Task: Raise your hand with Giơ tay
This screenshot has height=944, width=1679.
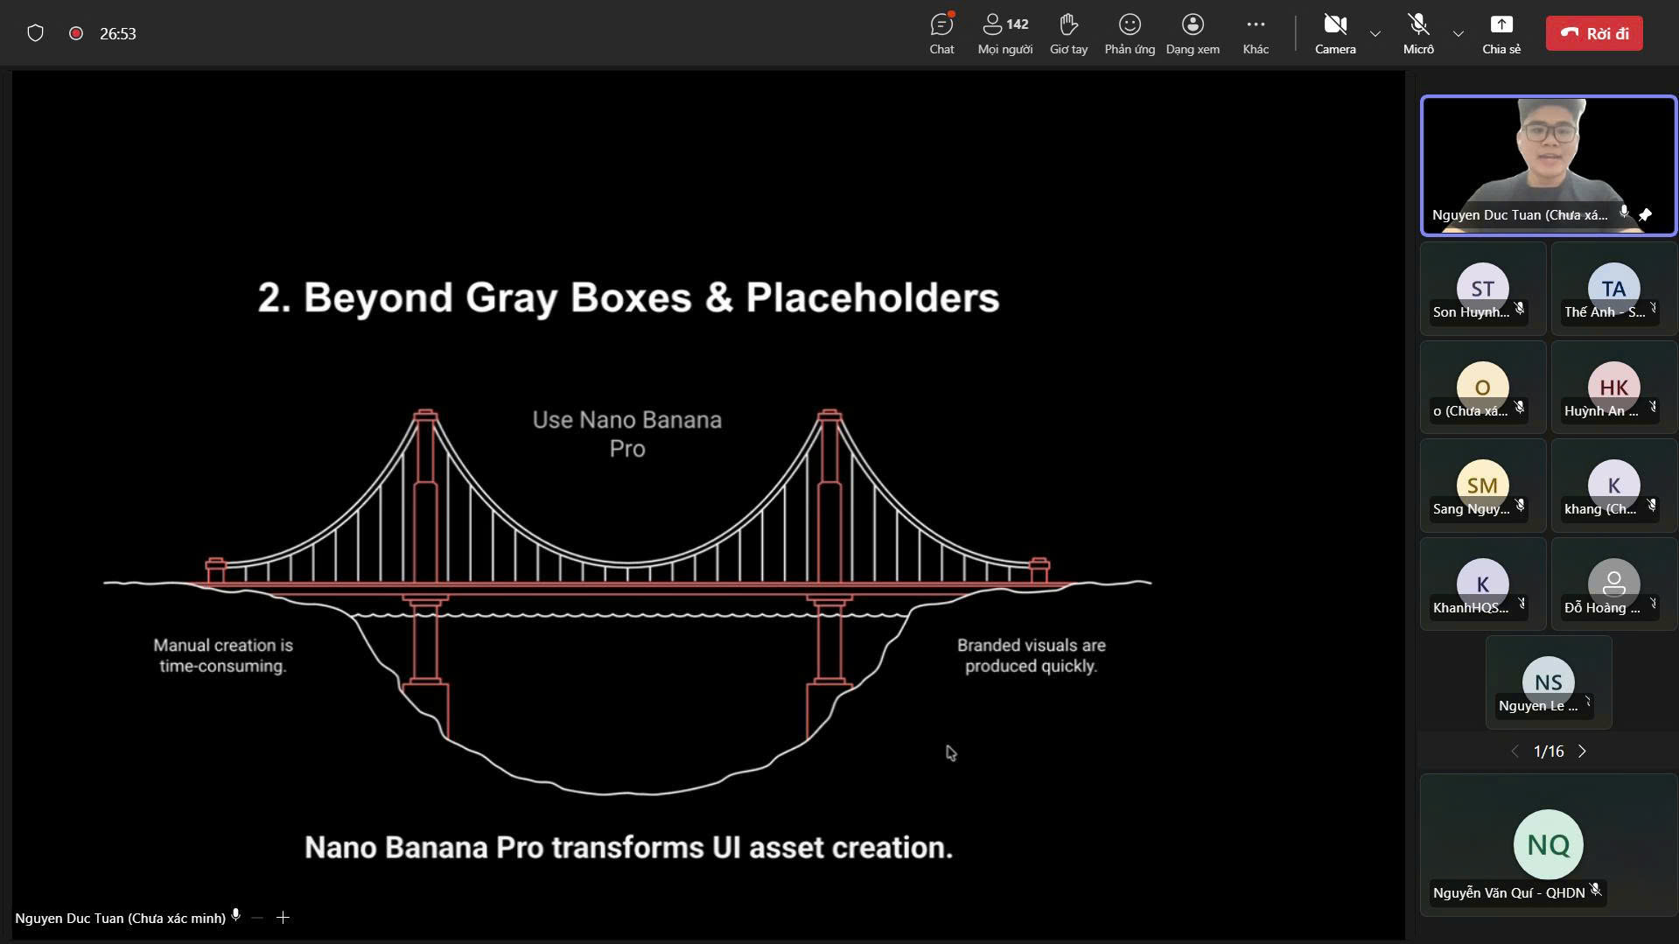Action: pos(1068,33)
